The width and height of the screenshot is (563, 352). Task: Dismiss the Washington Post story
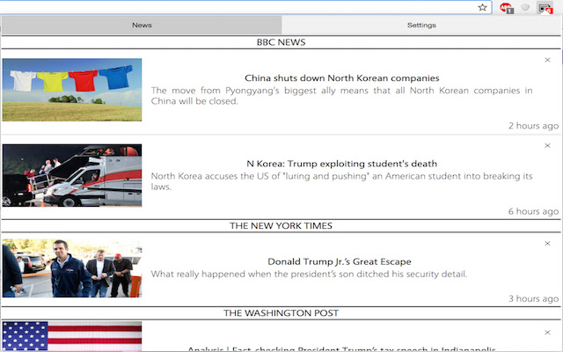[x=547, y=333]
